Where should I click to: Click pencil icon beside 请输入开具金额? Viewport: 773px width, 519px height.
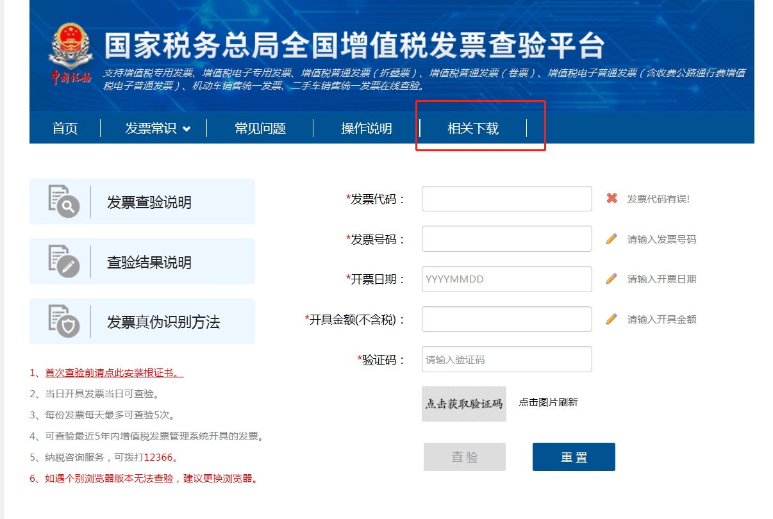[611, 319]
